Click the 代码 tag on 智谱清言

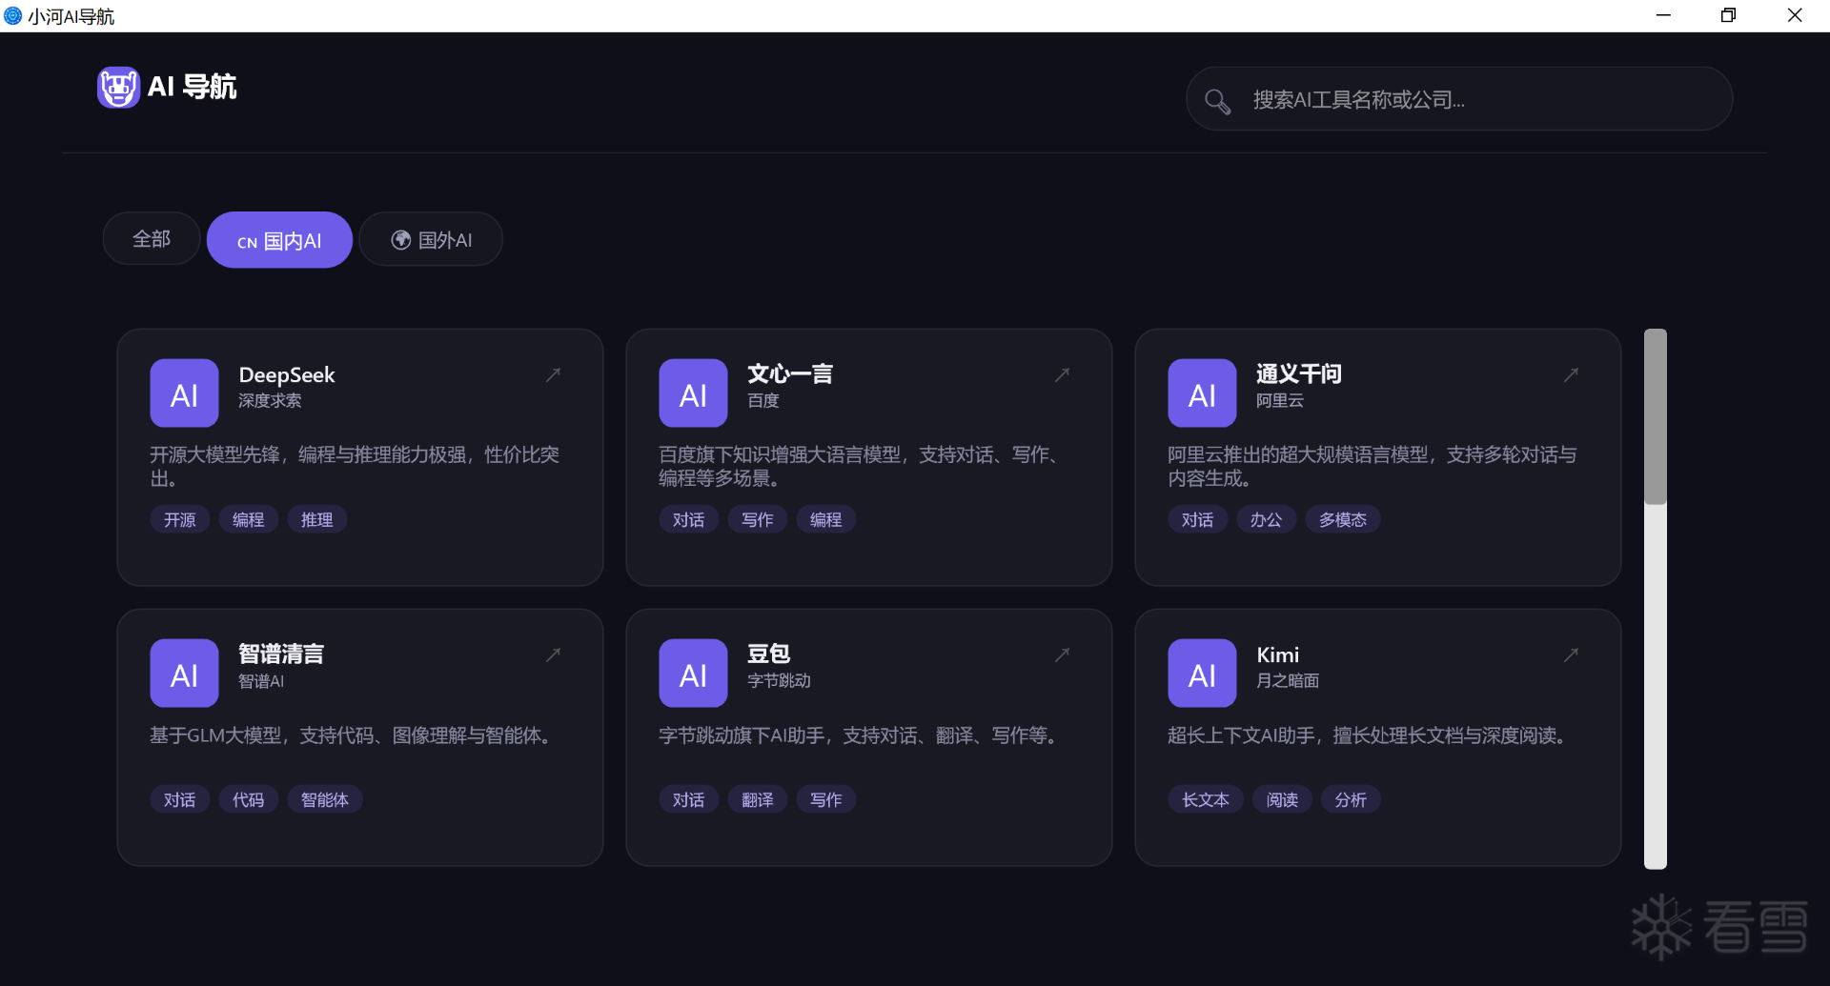249,799
